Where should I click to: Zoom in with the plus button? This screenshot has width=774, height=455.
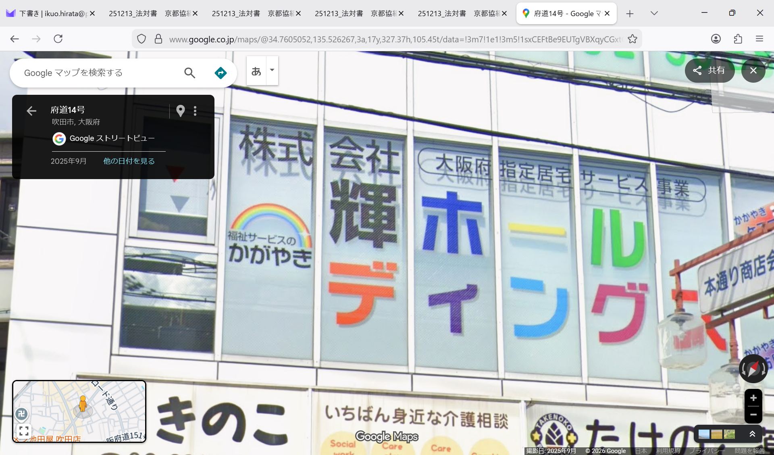(x=753, y=398)
